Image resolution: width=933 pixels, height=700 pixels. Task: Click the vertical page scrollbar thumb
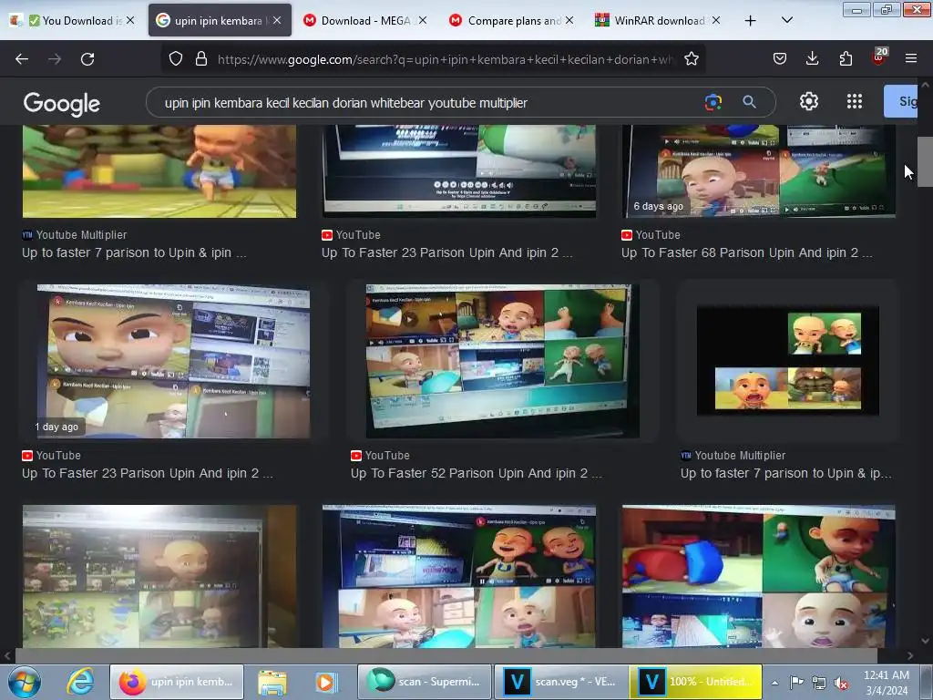pos(925,161)
